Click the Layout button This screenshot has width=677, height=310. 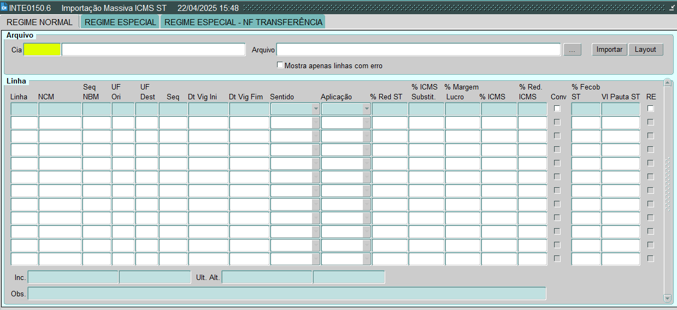pos(645,50)
